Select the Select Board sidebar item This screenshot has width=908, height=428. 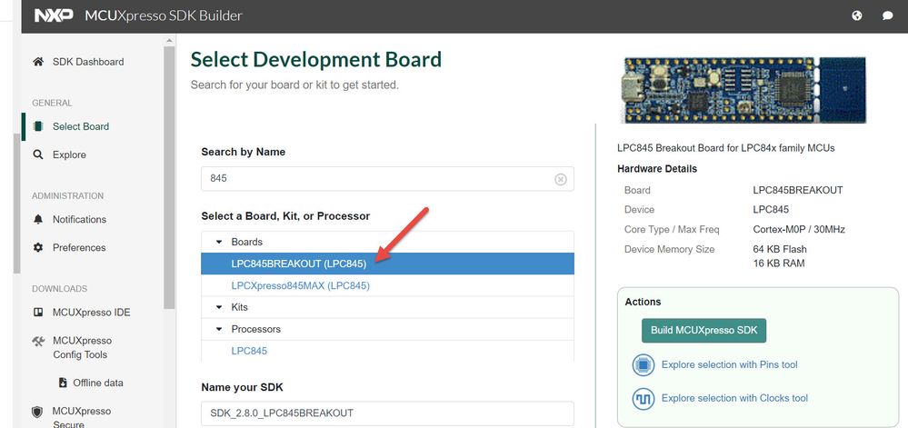click(x=81, y=126)
